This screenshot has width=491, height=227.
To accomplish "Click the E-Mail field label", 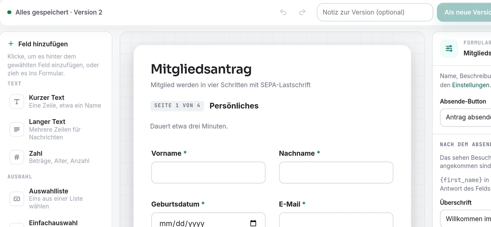I will (290, 204).
